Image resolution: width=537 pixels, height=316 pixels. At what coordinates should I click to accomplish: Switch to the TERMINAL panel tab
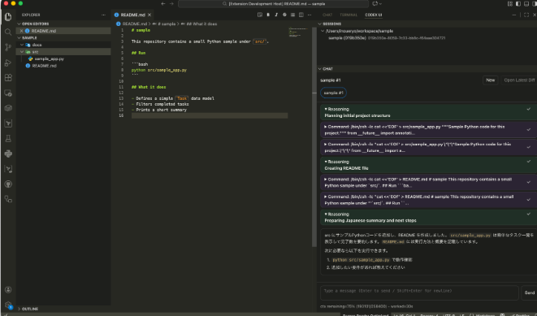click(x=349, y=15)
